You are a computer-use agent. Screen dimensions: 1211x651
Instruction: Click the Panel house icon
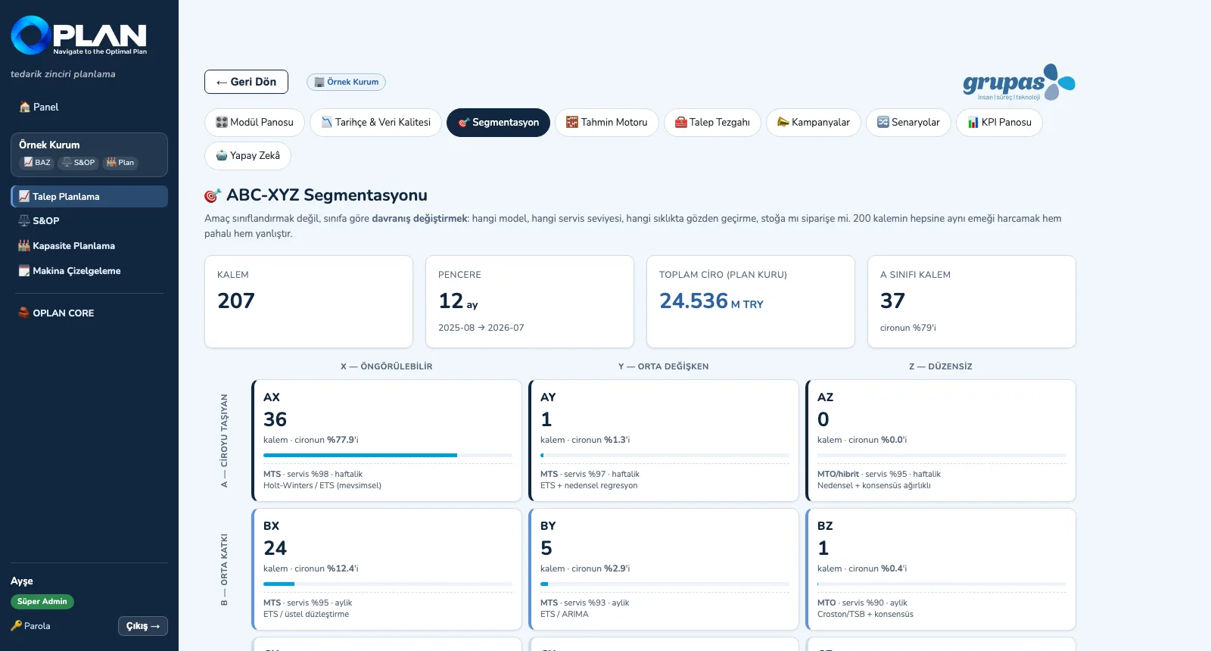point(25,107)
